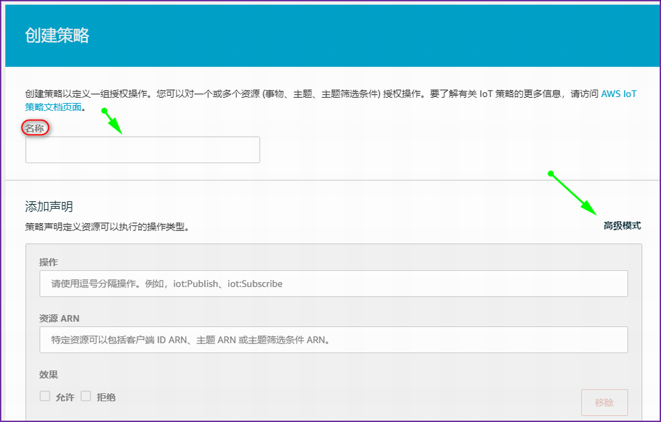Focus the 操作 actions text box
The height and width of the screenshot is (422, 661).
point(333,284)
